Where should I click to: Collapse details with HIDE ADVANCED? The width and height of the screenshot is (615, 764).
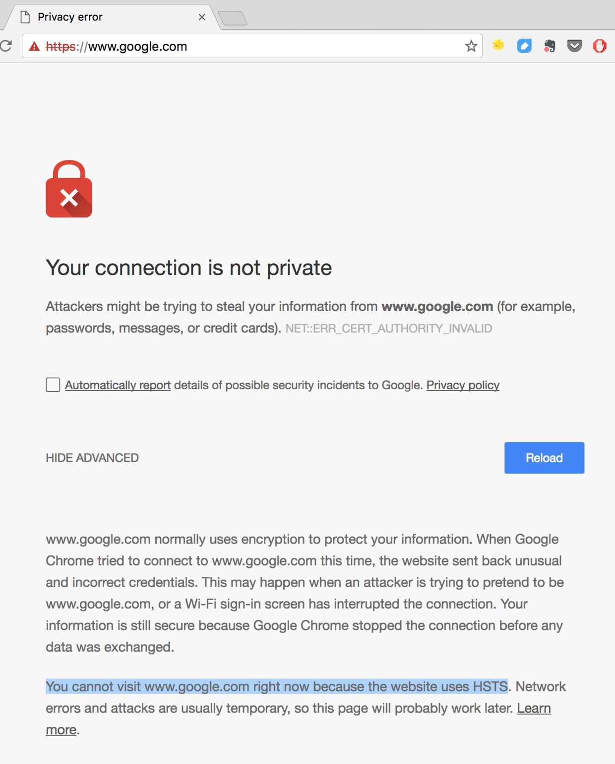pos(92,458)
